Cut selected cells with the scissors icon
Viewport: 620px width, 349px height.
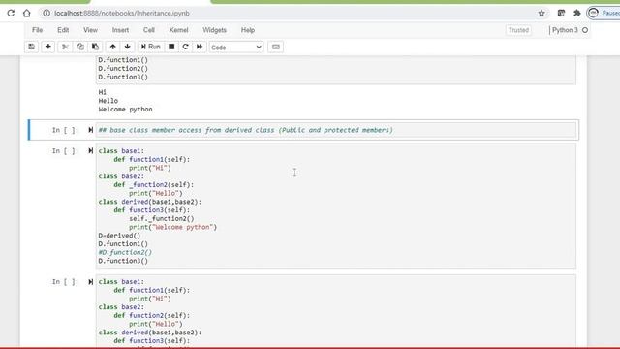(65, 47)
